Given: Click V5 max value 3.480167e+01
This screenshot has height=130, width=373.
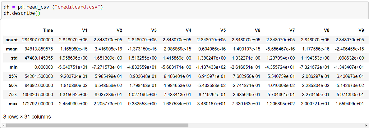Looking at the screenshot, I should (211, 104).
